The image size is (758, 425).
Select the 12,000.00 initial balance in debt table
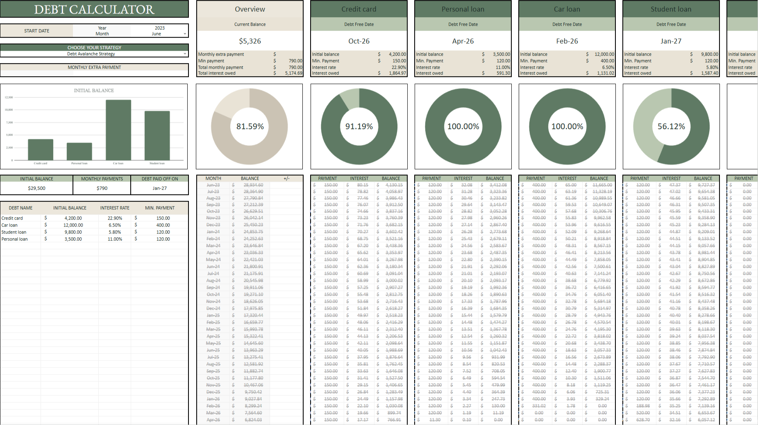(73, 225)
